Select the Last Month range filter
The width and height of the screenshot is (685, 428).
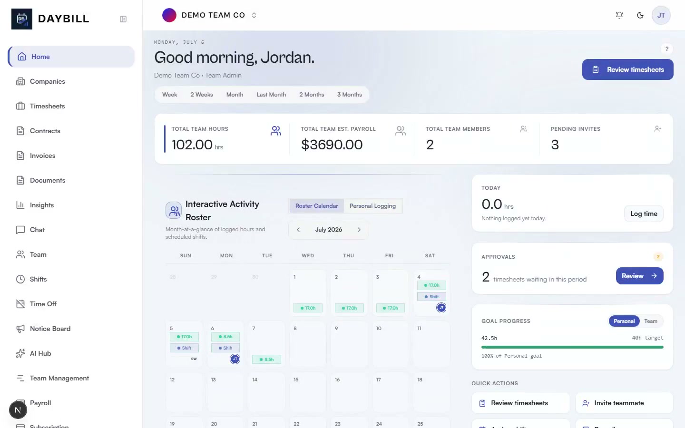coord(271,95)
